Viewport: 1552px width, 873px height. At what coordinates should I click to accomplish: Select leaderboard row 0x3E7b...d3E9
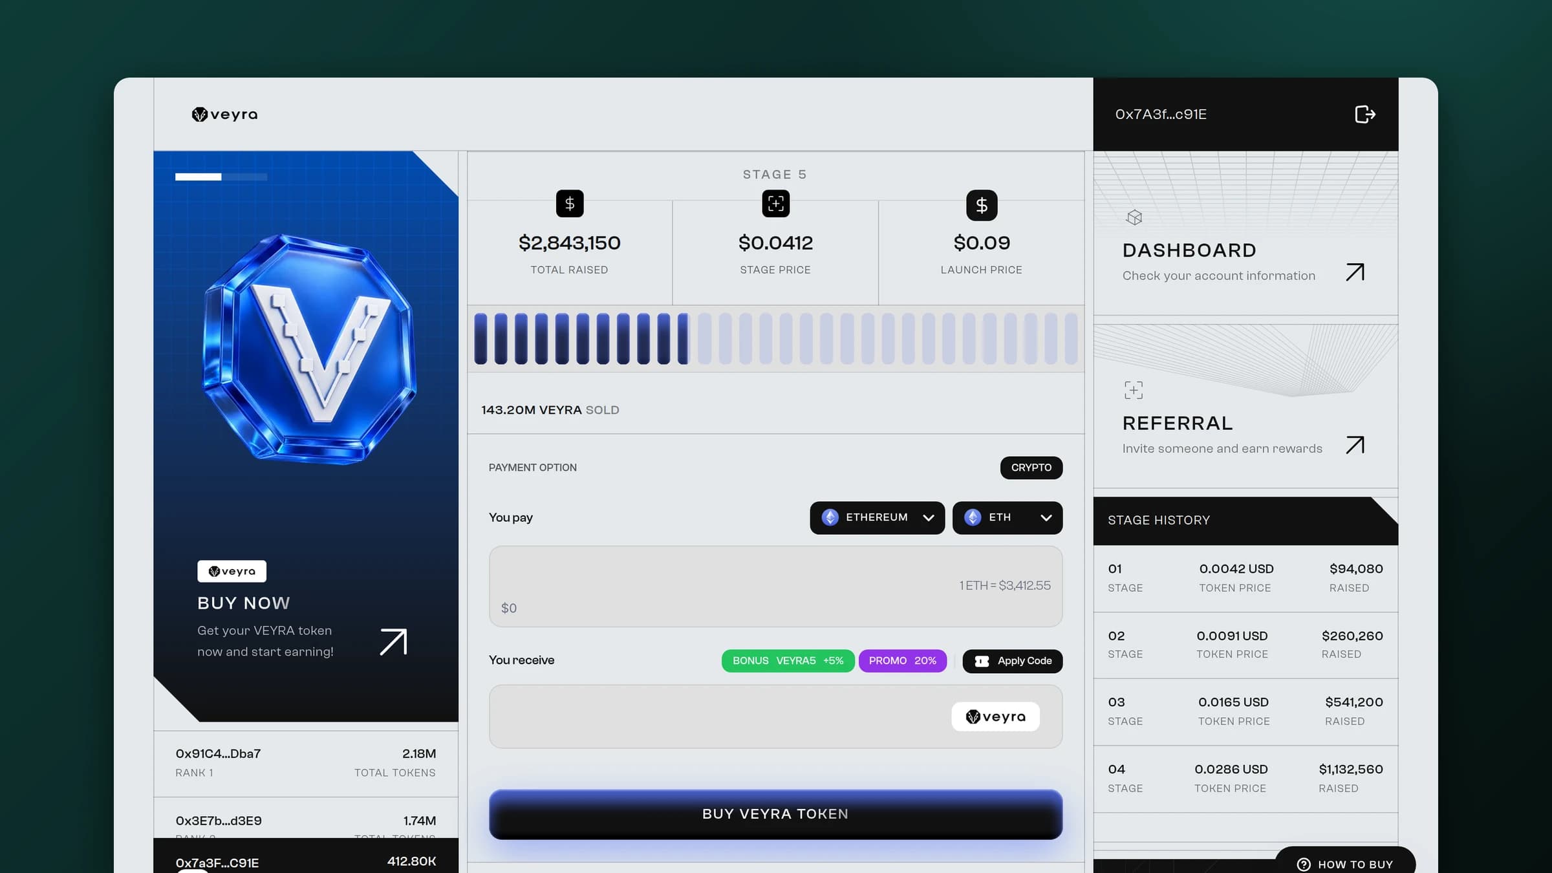[x=306, y=819]
